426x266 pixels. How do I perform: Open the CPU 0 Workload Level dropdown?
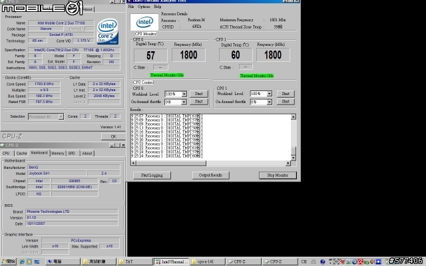pos(184,94)
